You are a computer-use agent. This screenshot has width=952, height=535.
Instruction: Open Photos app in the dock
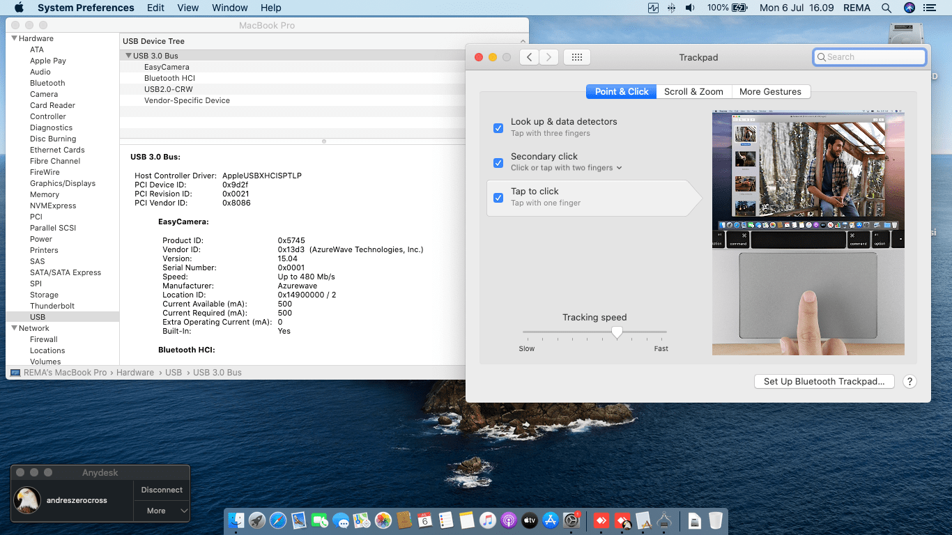[x=383, y=520]
